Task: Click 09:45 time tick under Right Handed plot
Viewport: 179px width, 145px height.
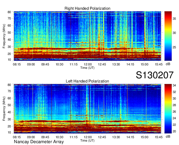Action: click(45, 64)
